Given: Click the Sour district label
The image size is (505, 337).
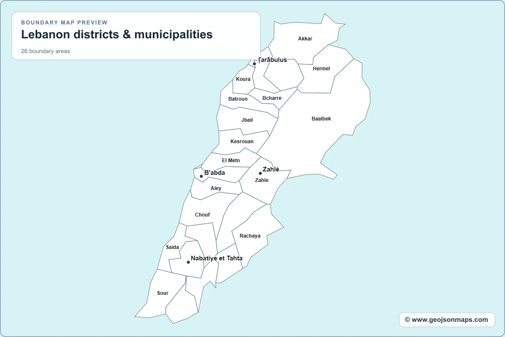Looking at the screenshot, I should [x=163, y=293].
